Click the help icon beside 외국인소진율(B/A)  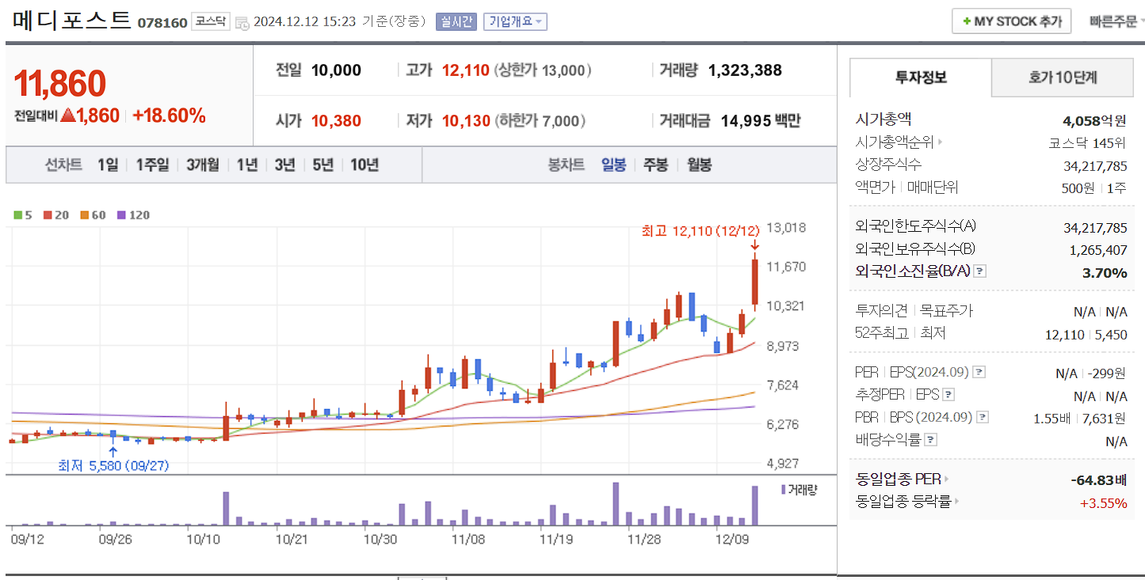click(979, 271)
